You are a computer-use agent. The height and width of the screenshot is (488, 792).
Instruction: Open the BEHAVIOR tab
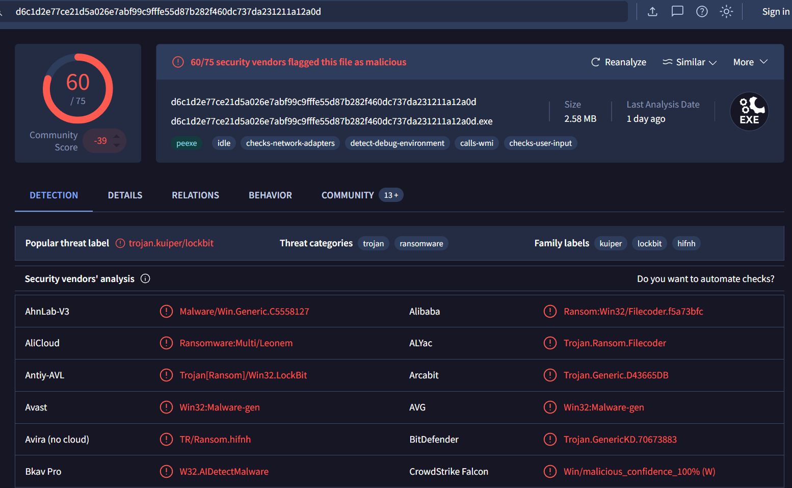(270, 195)
